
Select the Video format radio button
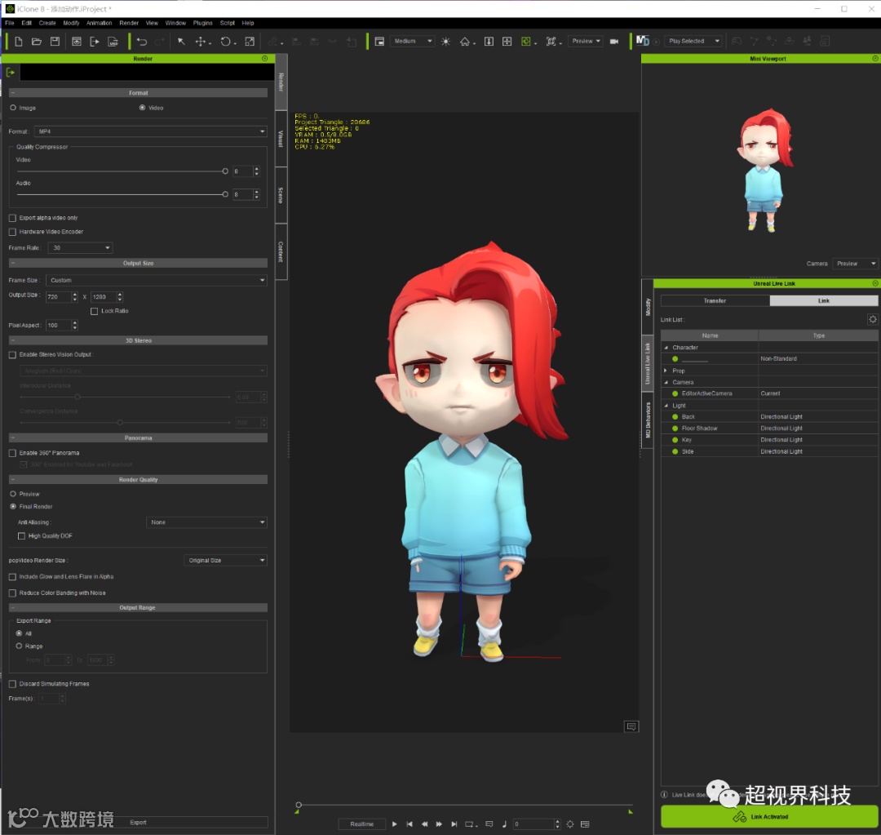click(x=142, y=108)
